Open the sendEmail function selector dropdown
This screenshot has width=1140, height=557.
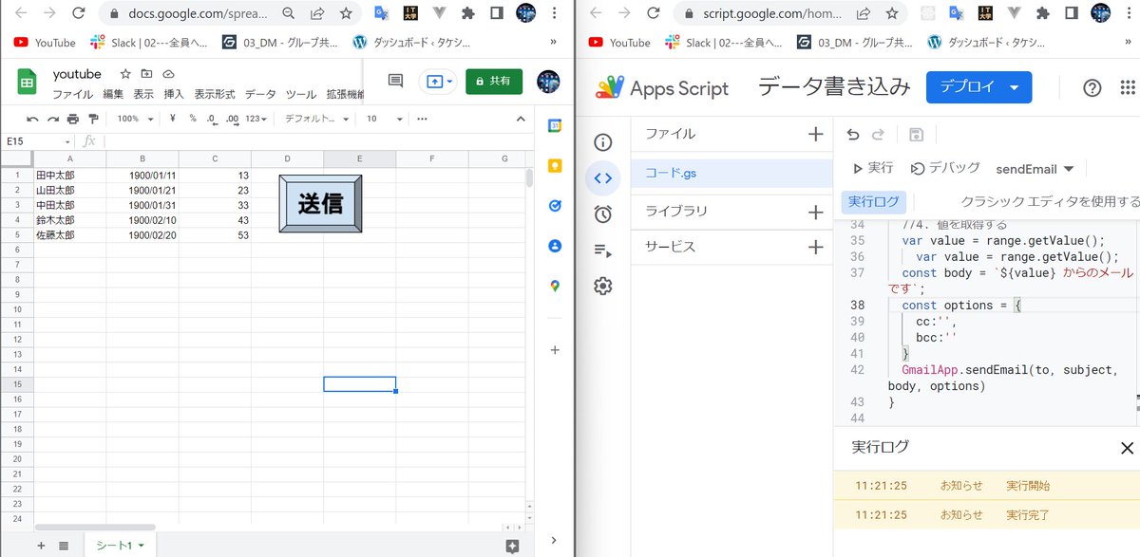point(1035,169)
